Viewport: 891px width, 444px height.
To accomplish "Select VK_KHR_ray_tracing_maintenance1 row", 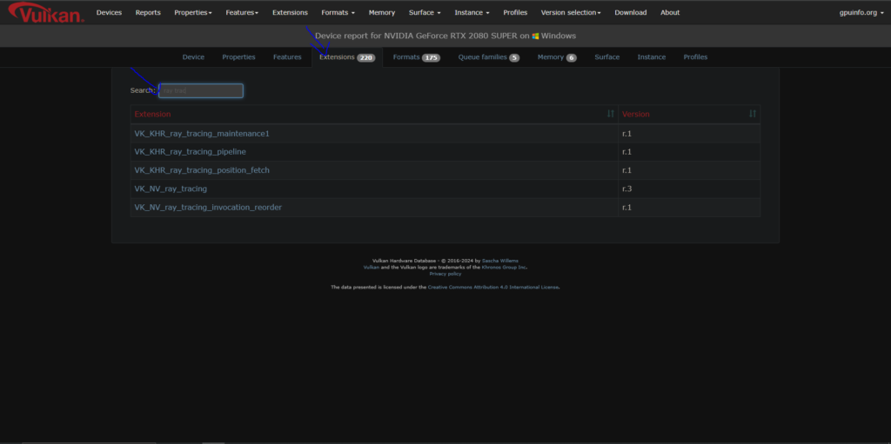I will (x=445, y=134).
